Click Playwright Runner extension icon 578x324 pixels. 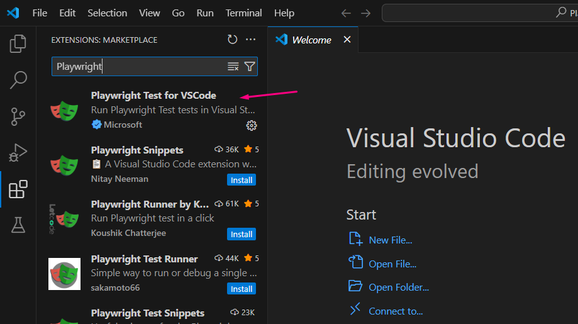point(65,219)
